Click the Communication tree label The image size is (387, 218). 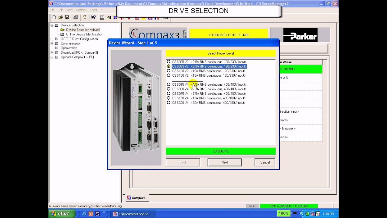pos(71,43)
